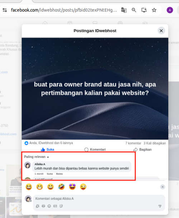179x218 pixels.
Task: Insert the rolling on floor laughing emoji
Action: tap(61, 187)
